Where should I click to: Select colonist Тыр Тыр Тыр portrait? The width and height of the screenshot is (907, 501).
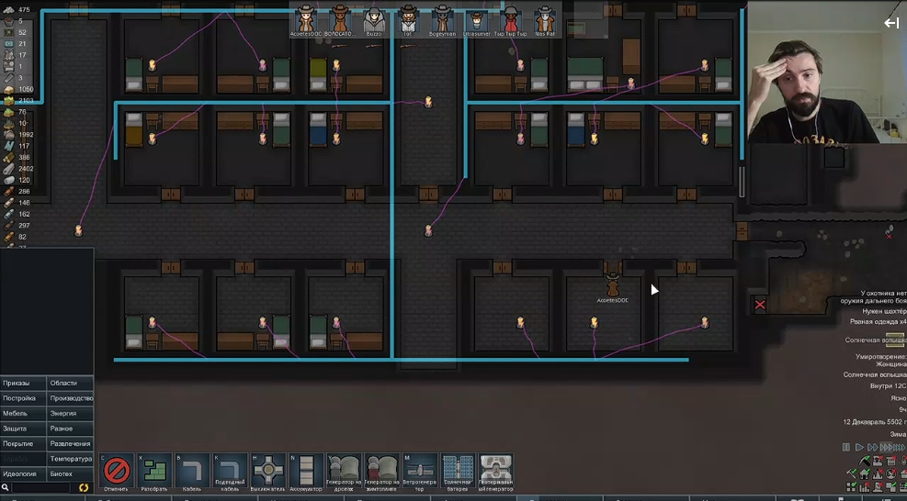tap(510, 21)
